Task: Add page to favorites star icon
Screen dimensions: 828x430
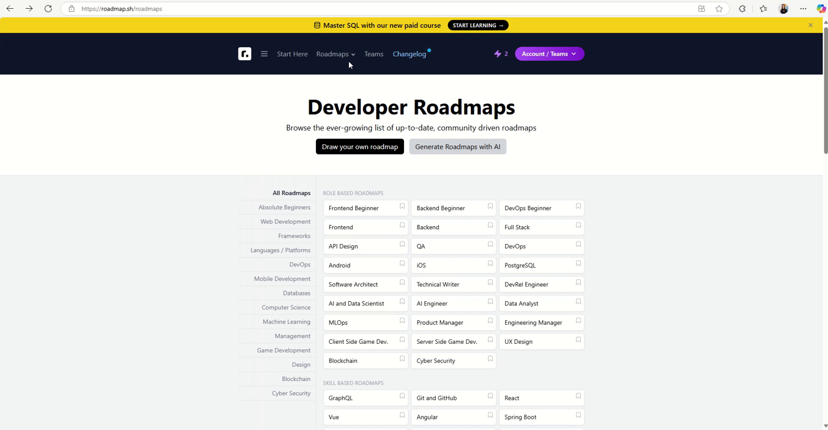Action: point(719,9)
